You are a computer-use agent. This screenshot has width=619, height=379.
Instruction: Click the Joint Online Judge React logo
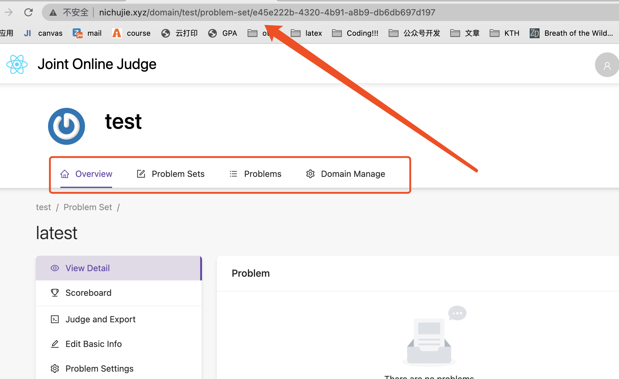17,64
